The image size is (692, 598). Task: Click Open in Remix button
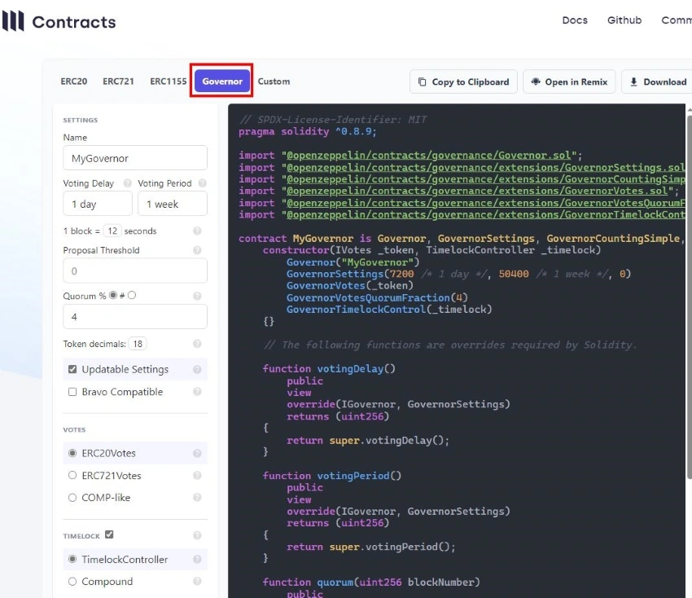point(569,81)
